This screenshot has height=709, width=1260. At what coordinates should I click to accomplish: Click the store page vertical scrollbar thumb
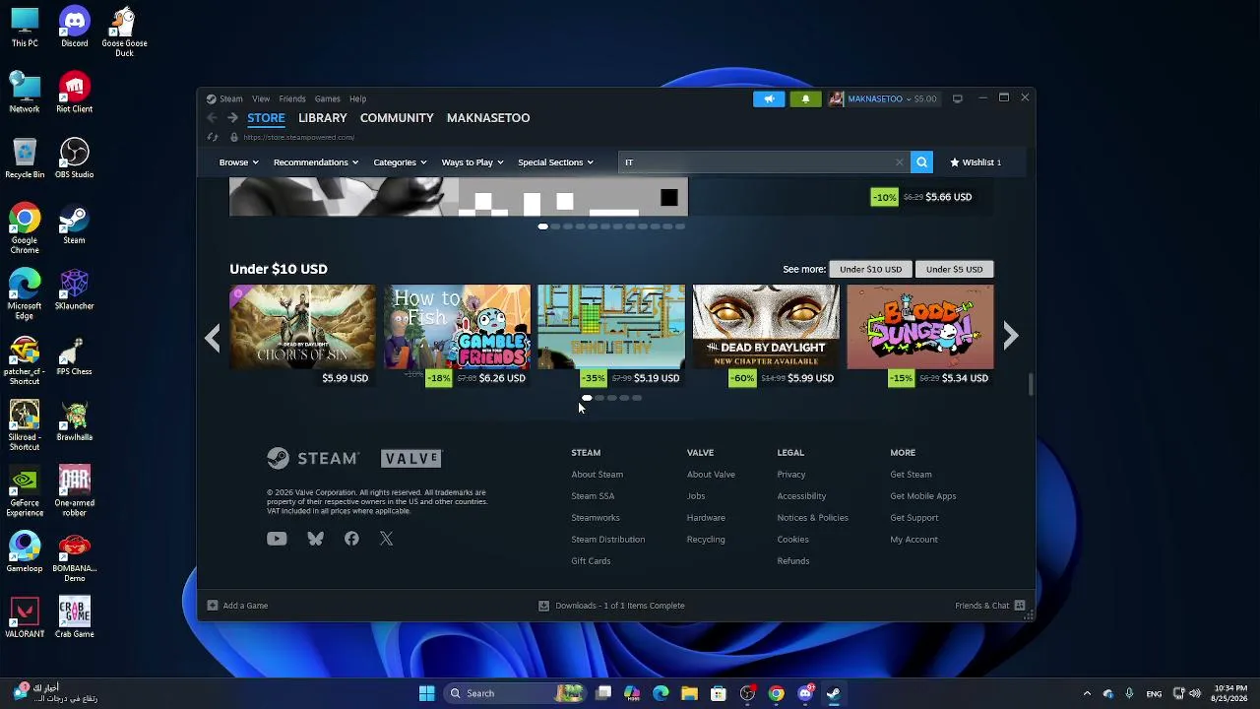pyautogui.click(x=1031, y=385)
